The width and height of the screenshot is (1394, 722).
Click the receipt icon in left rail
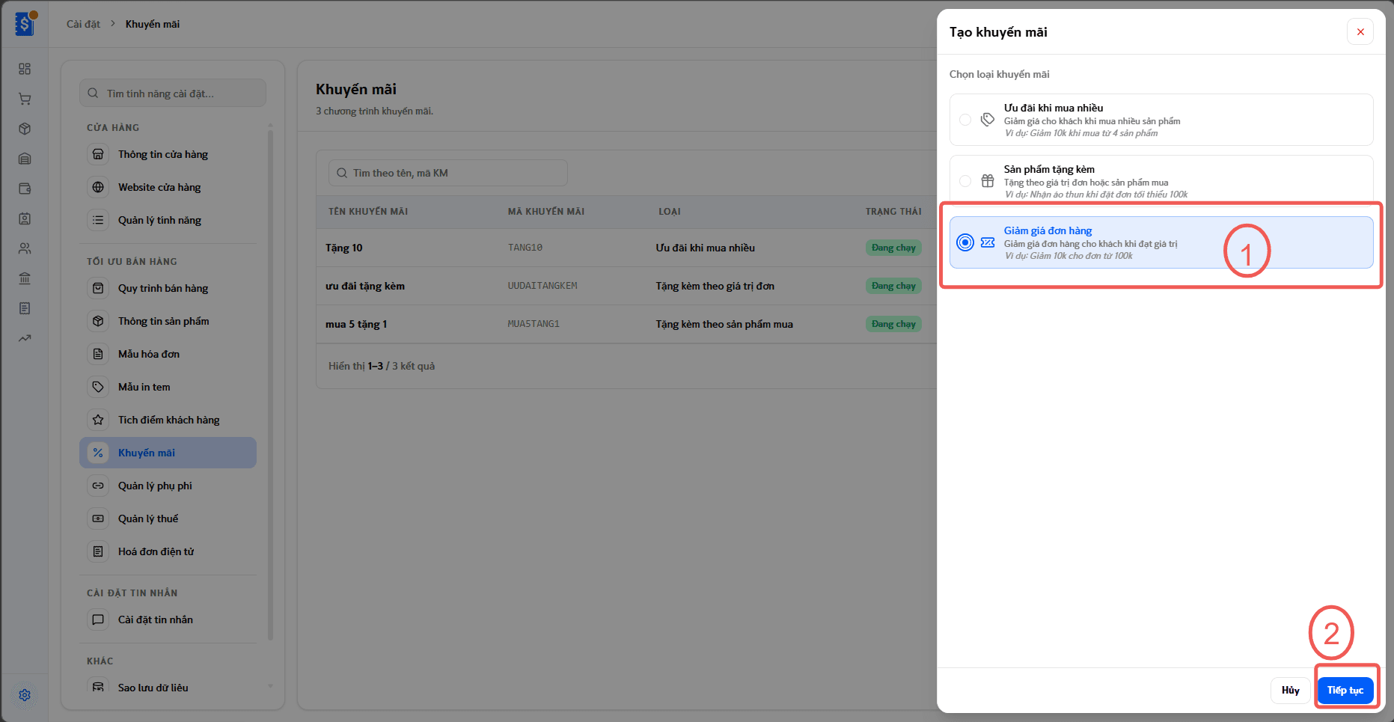[25, 308]
